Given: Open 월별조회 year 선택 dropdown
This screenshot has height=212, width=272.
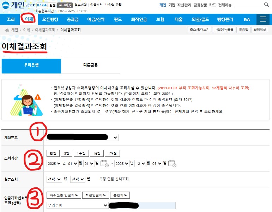Looking at the screenshot, I should pyautogui.click(x=54, y=179).
